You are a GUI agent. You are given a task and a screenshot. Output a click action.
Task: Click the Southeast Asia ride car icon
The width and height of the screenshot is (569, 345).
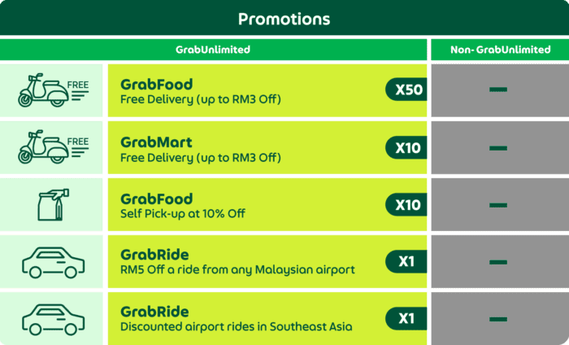(x=54, y=319)
